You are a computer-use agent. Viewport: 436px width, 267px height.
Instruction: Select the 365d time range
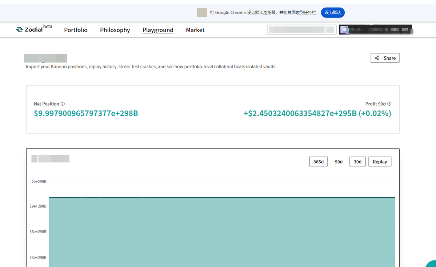point(318,161)
